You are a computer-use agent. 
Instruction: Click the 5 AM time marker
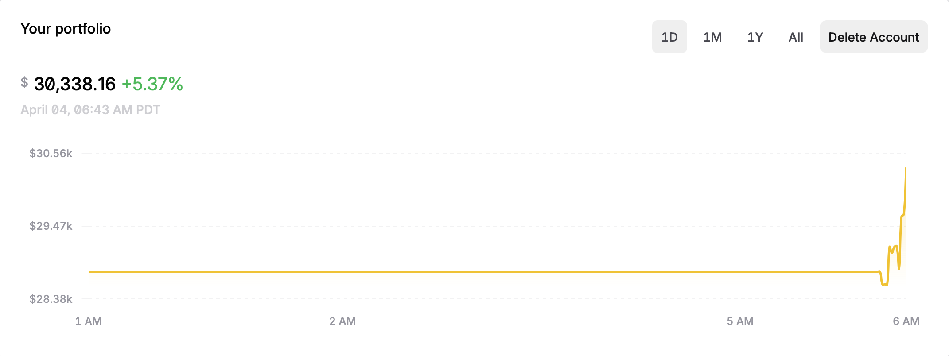pyautogui.click(x=740, y=321)
